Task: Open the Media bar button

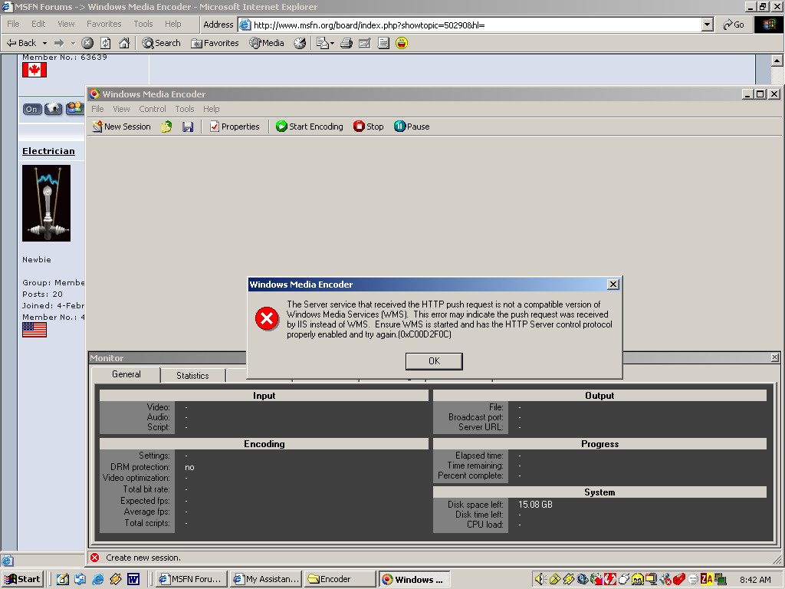Action: pyautogui.click(x=267, y=43)
